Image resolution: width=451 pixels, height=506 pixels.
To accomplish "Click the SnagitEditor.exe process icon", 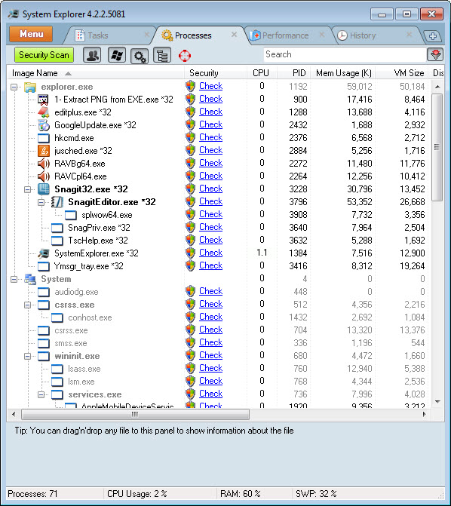I will coord(57,202).
